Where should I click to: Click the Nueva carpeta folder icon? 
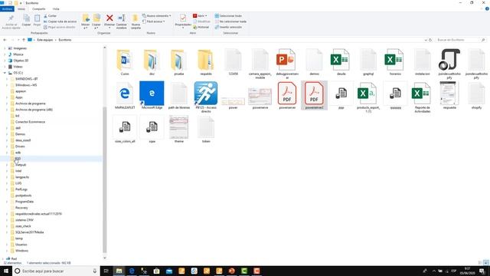[x=136, y=18]
